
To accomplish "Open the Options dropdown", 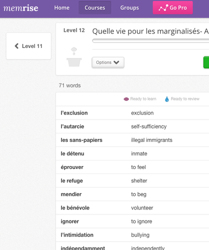I will (x=108, y=62).
